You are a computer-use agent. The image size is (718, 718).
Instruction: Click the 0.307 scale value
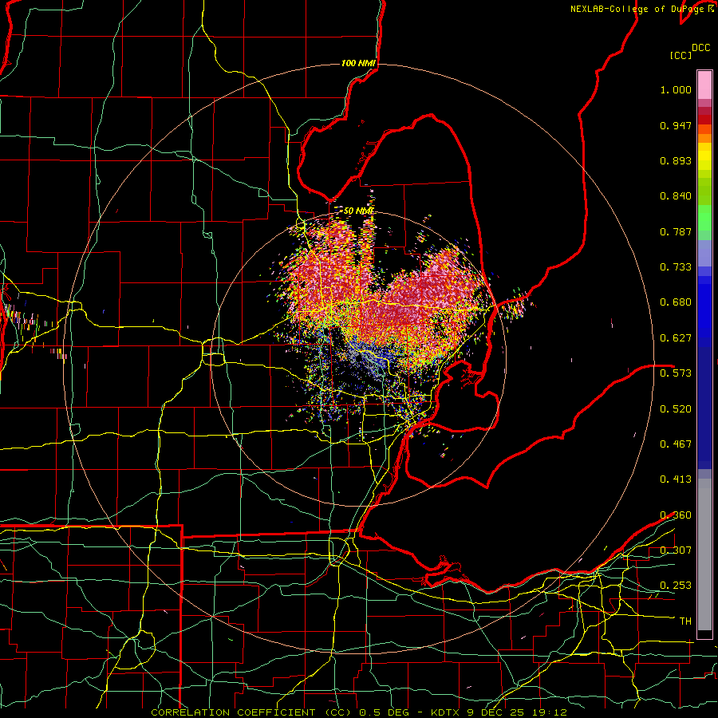coord(676,550)
